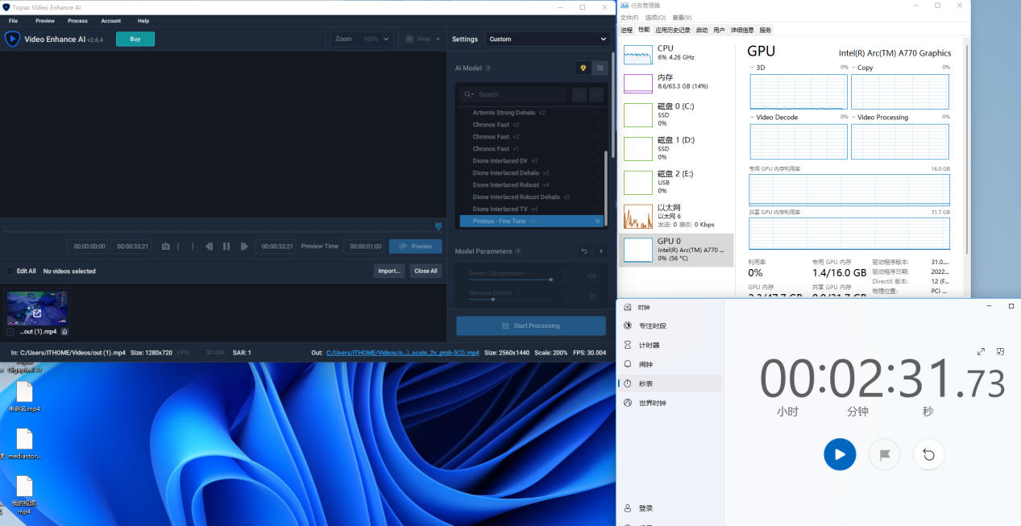Click the Revert Compression slider

(x=509, y=280)
